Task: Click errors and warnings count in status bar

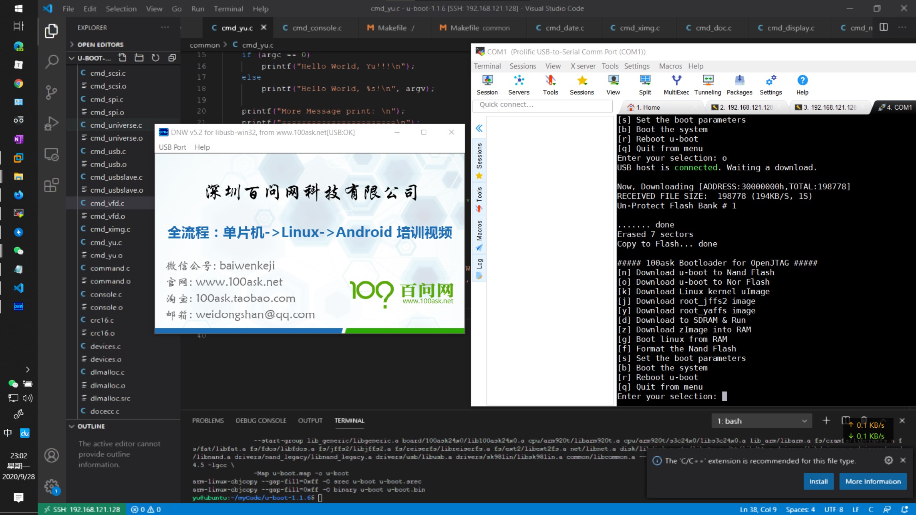Action: [146, 509]
